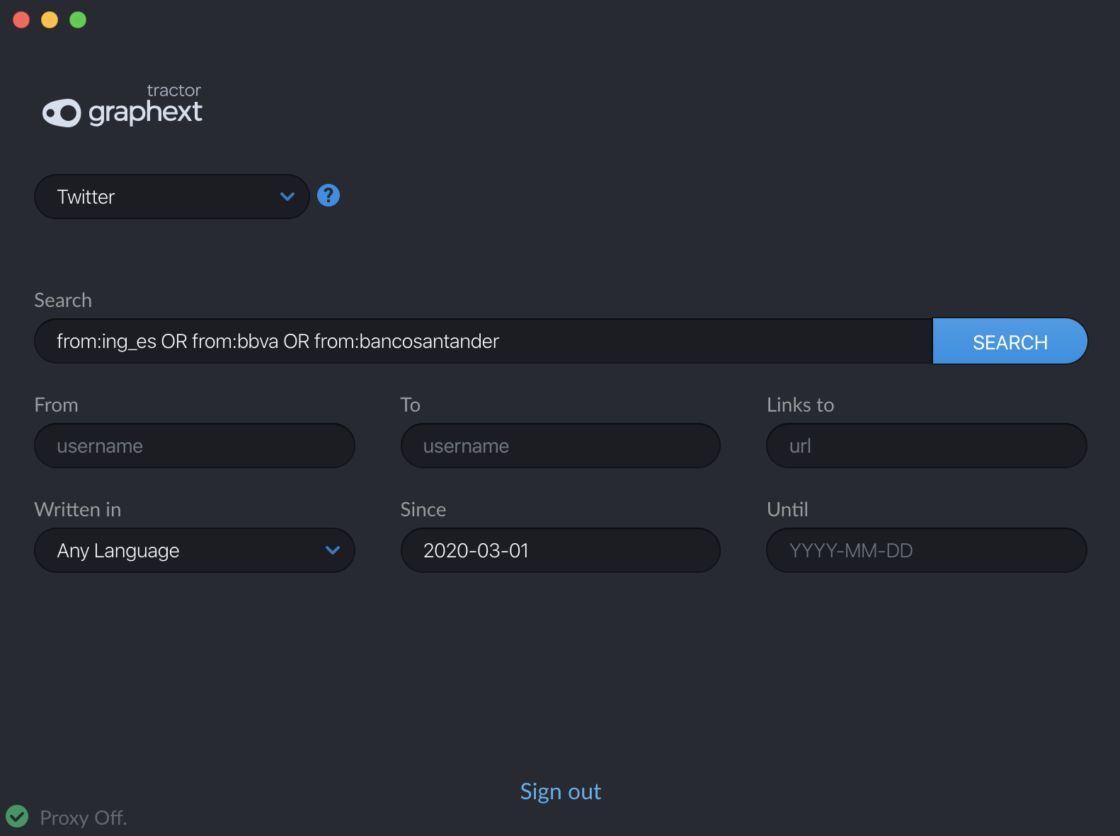Expand the Any Language dropdown
The image size is (1120, 836).
[x=195, y=550]
